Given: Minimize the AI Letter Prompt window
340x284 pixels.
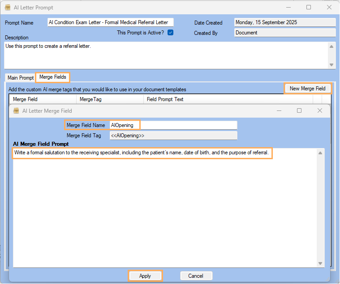Looking at the screenshot, I should [x=288, y=8].
